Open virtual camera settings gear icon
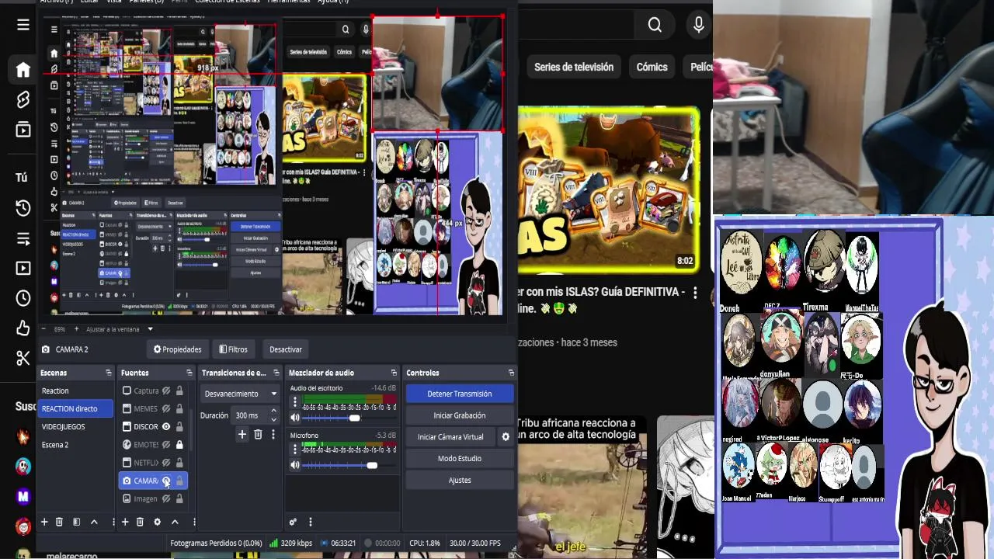The width and height of the screenshot is (994, 559). pyautogui.click(x=506, y=437)
